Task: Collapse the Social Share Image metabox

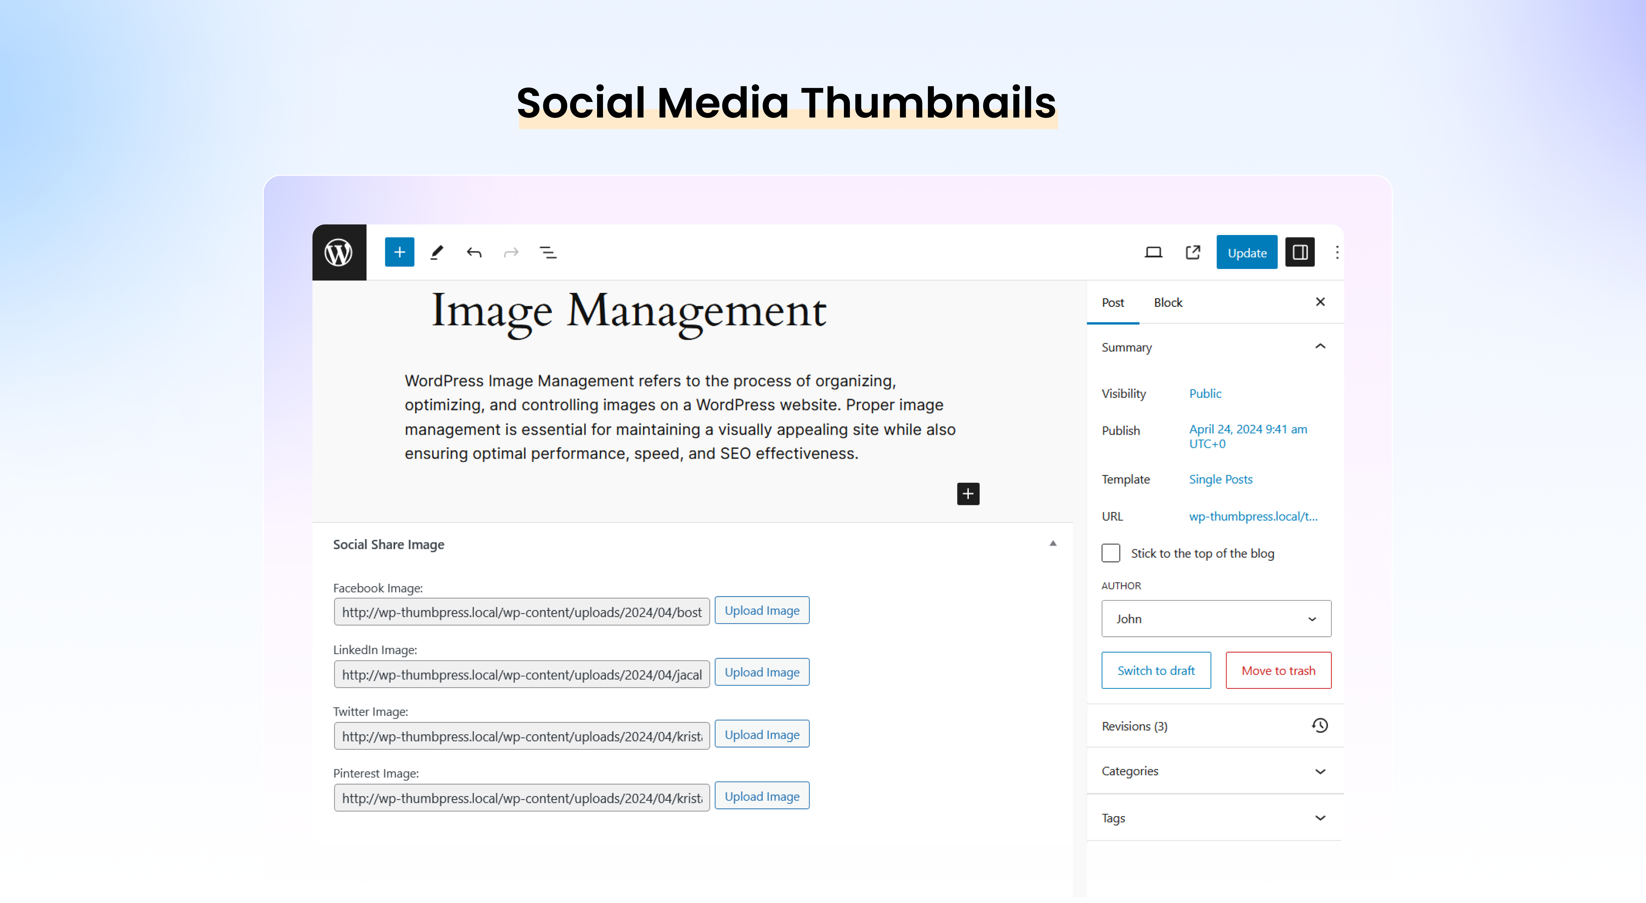Action: click(x=1053, y=543)
